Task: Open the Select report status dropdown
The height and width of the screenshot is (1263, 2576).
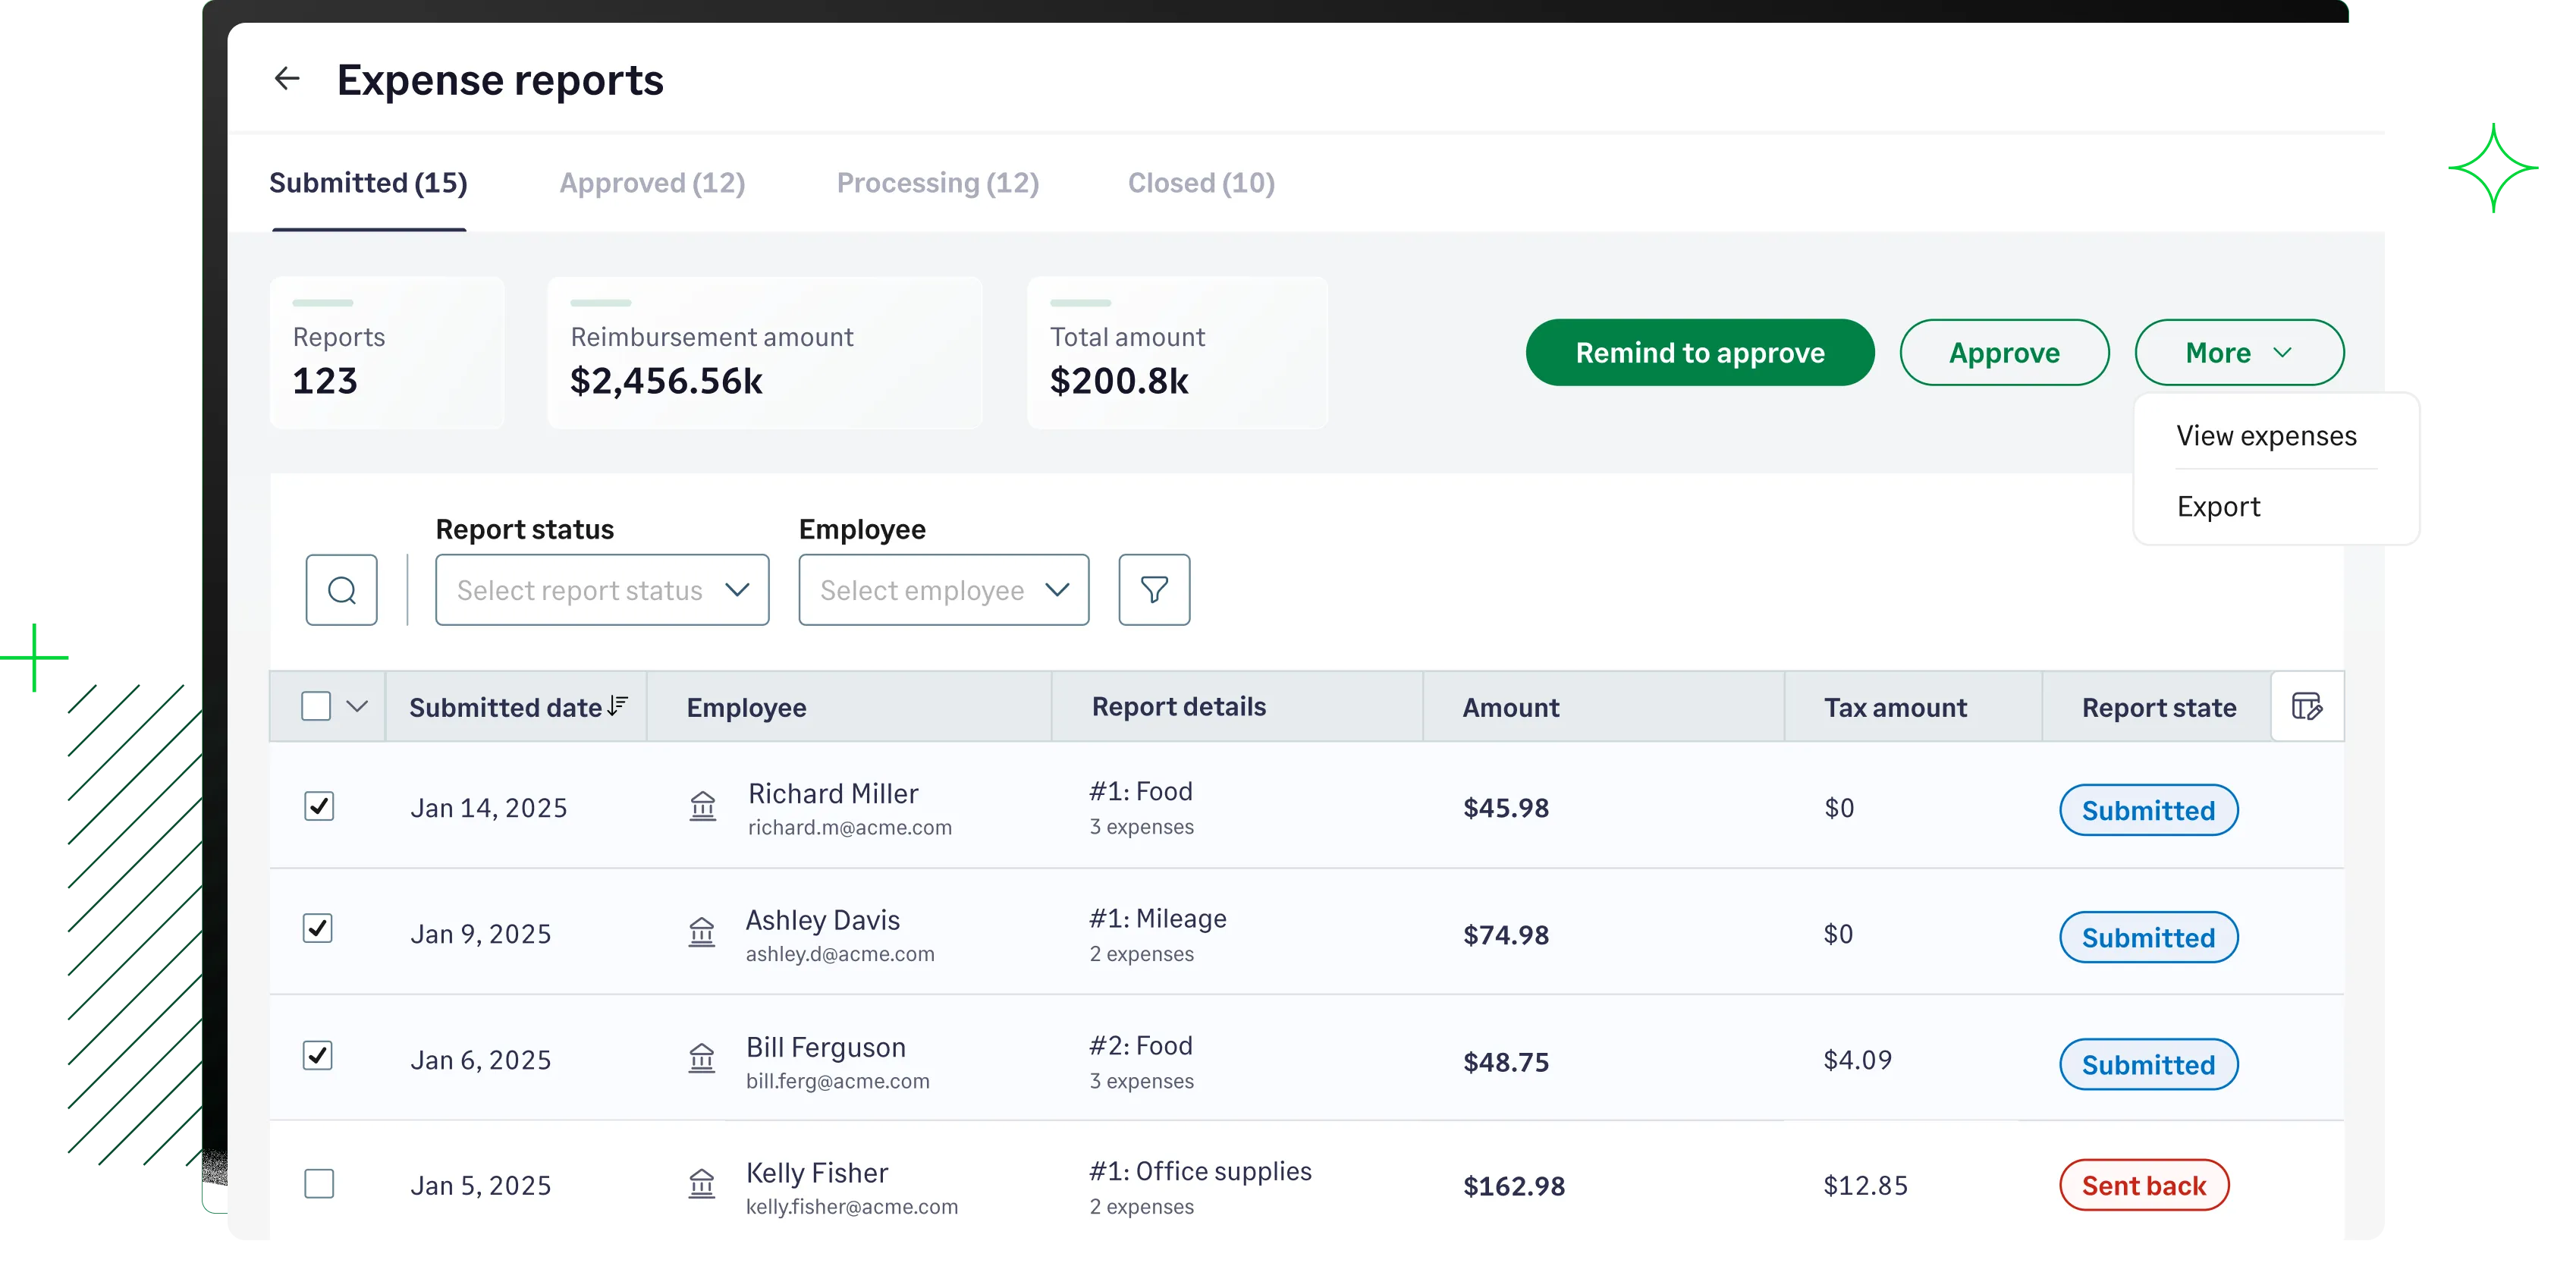Action: pyautogui.click(x=601, y=590)
